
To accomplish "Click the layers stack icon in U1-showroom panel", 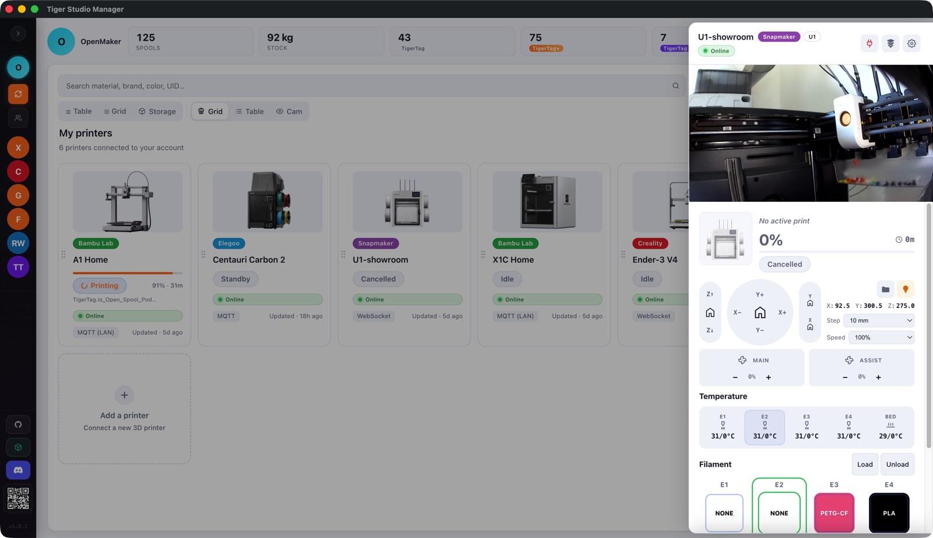I will click(x=890, y=43).
